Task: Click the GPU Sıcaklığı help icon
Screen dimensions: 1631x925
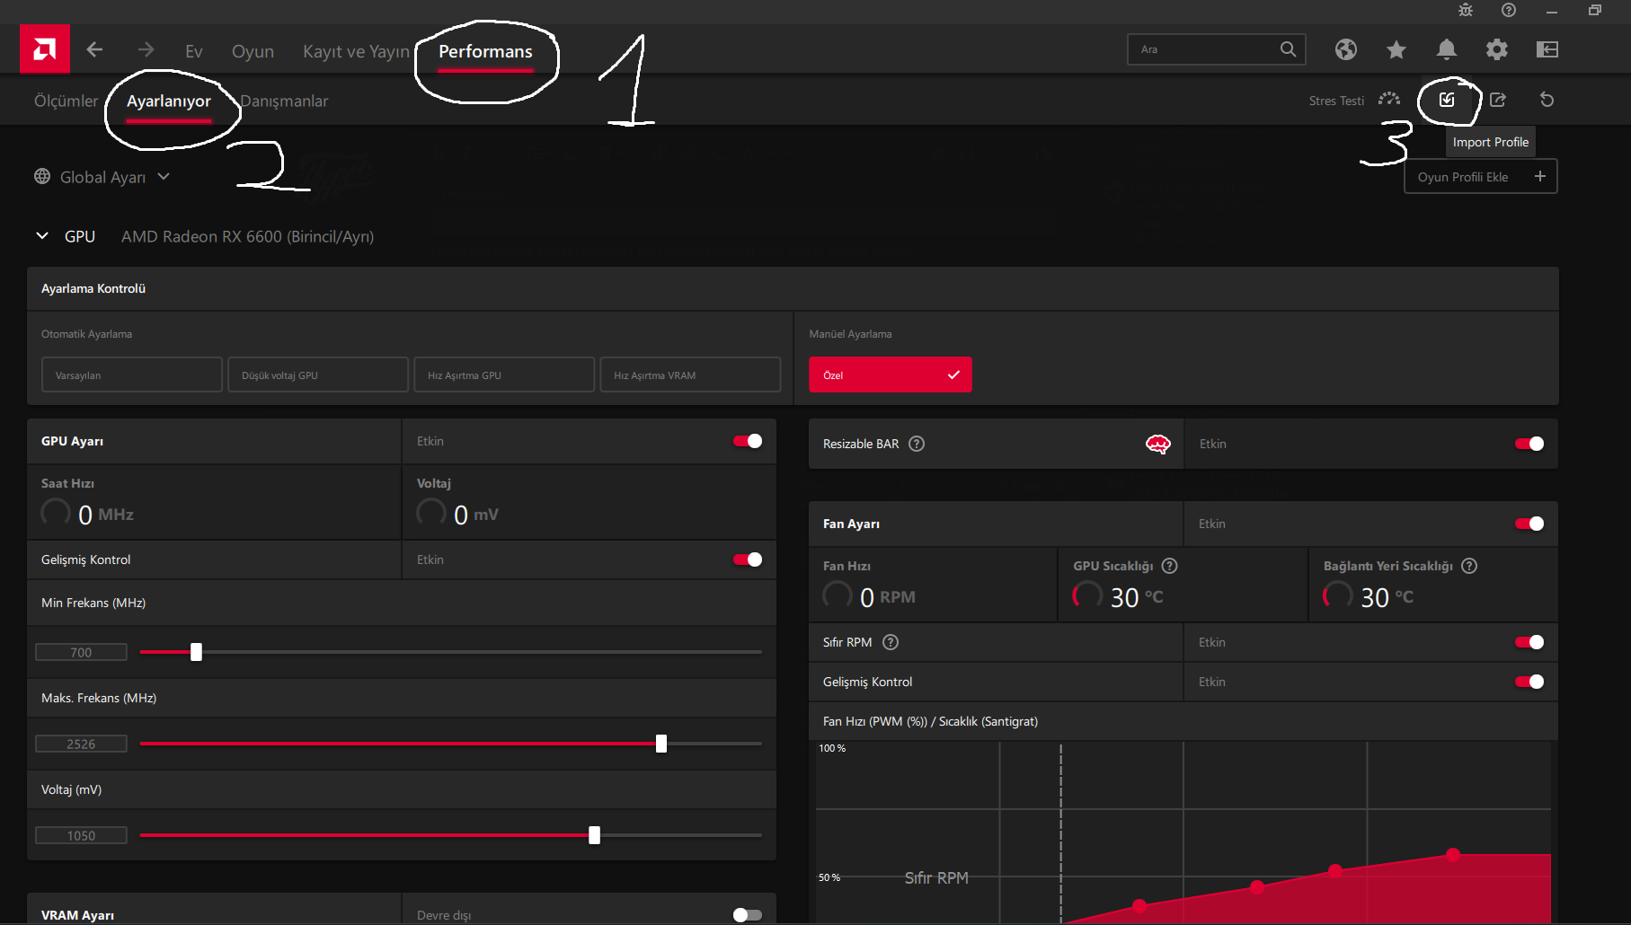Action: (1169, 566)
